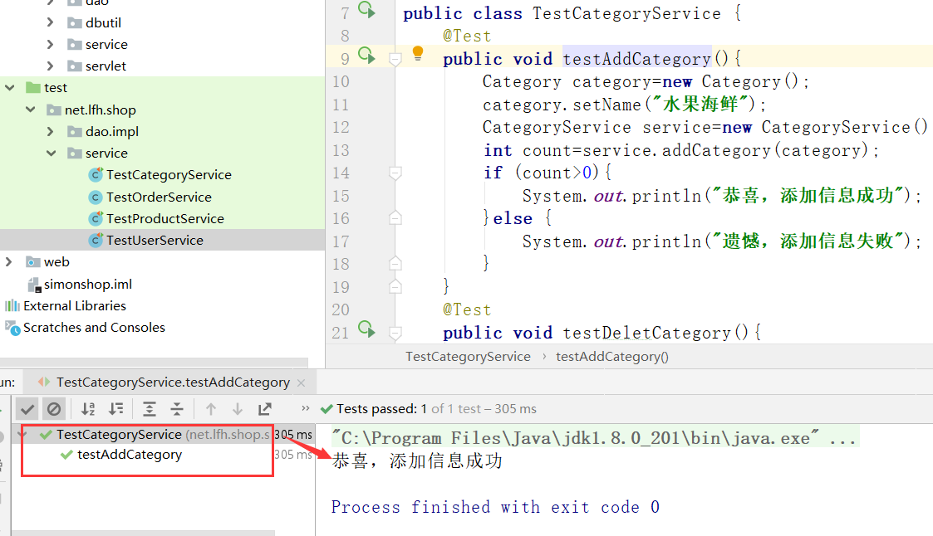Sort test results alphabetically
933x536 pixels.
tap(88, 409)
